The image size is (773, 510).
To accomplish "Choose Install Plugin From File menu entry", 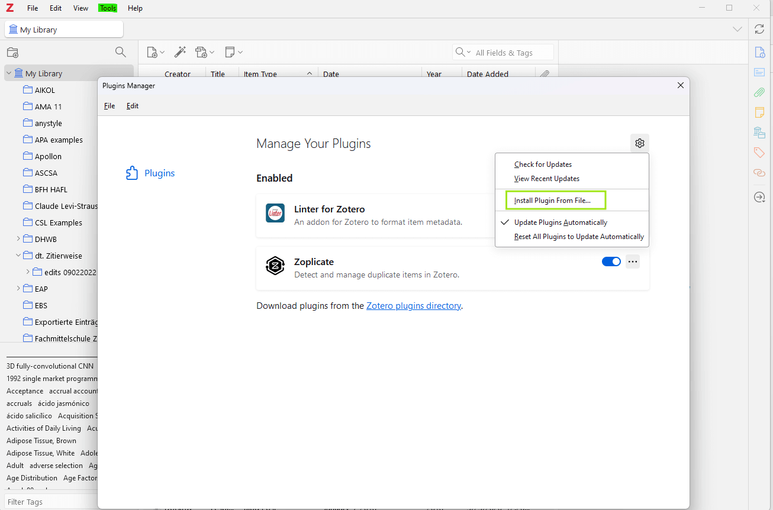I will pos(552,201).
